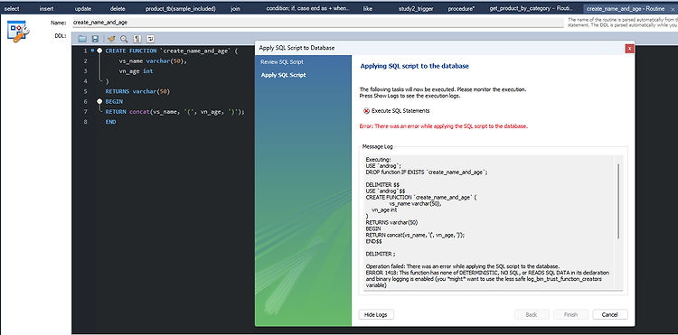Viewport: 678px width, 335px height.
Task: Click the red error message text in the dialog
Action: (444, 126)
